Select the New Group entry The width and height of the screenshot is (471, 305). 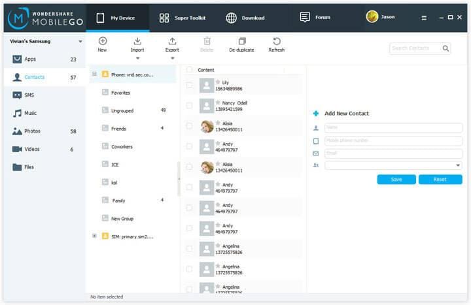click(133, 219)
